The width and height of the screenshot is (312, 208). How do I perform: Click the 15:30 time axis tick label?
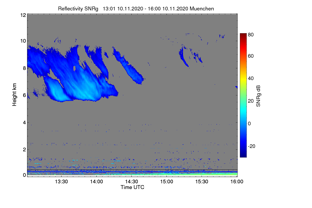(202, 181)
